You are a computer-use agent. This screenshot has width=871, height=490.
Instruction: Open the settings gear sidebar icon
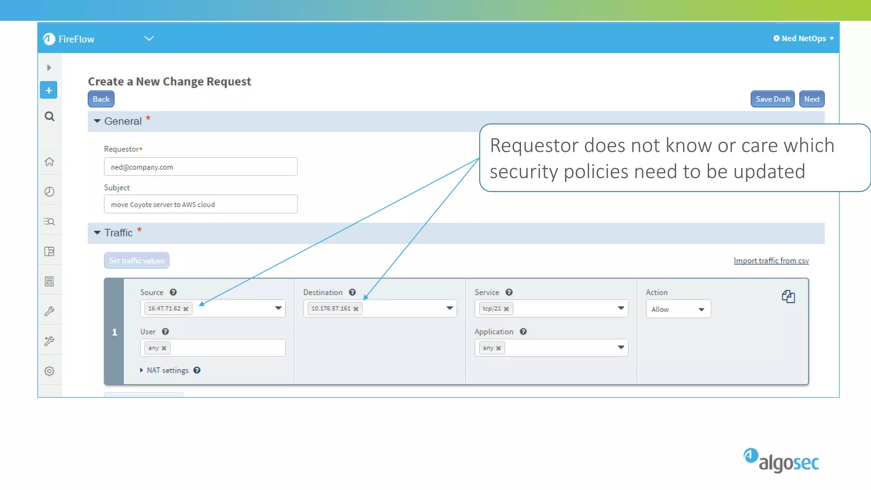point(49,371)
